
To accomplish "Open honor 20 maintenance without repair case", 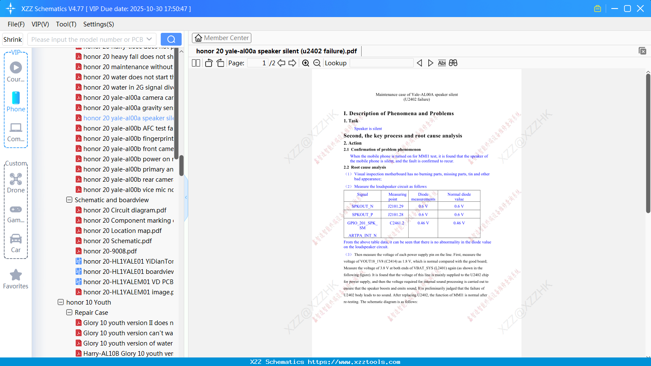I will [x=124, y=67].
